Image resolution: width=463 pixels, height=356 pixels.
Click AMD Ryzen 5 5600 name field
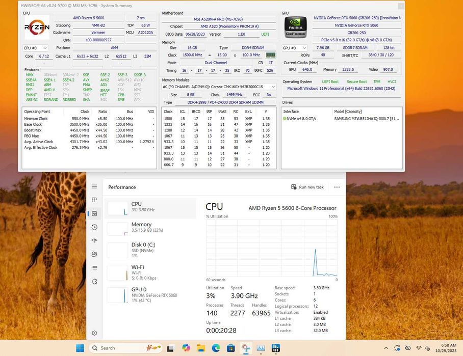(89, 18)
